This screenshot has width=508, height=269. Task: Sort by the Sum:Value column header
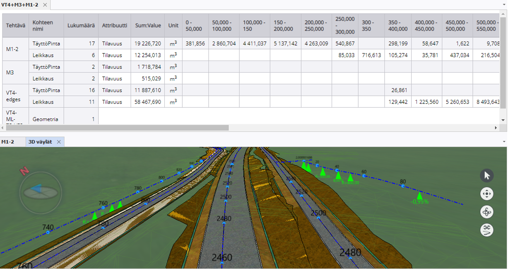[x=148, y=25]
